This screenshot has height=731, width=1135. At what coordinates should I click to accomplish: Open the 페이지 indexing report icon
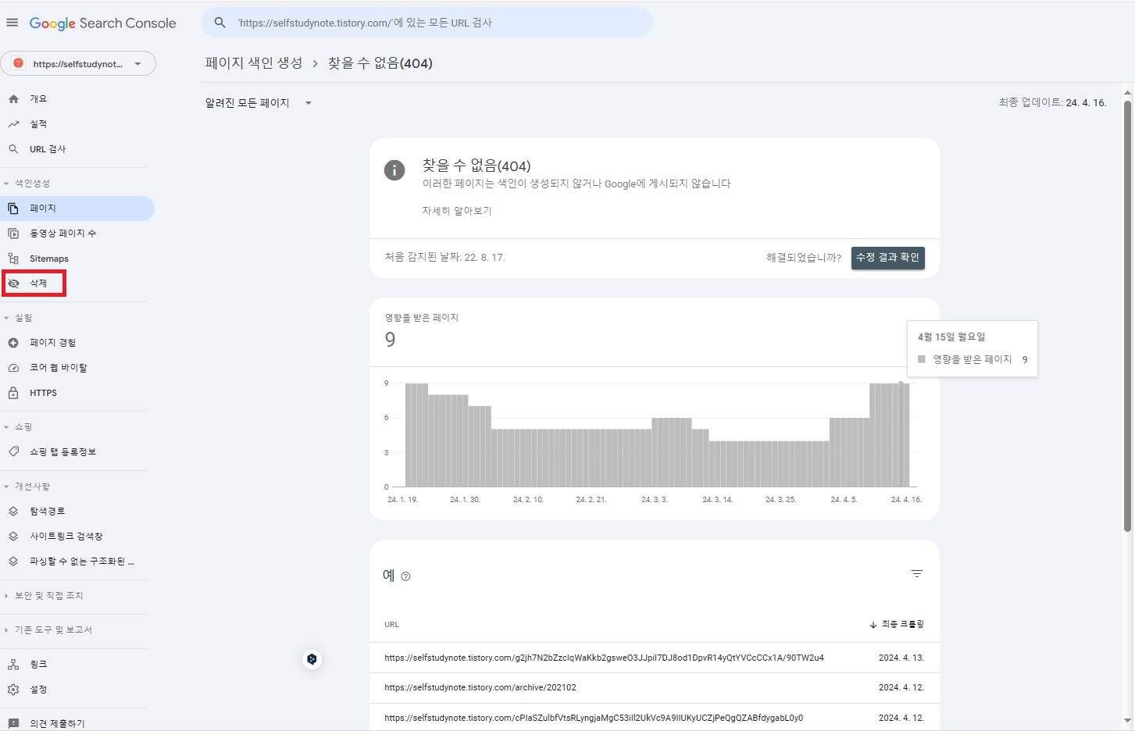[16, 208]
